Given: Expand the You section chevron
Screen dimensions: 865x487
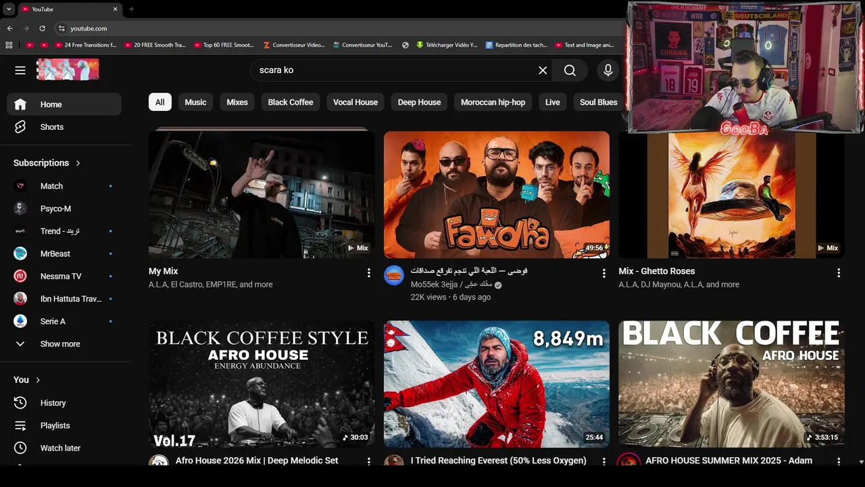Looking at the screenshot, I should click(38, 380).
